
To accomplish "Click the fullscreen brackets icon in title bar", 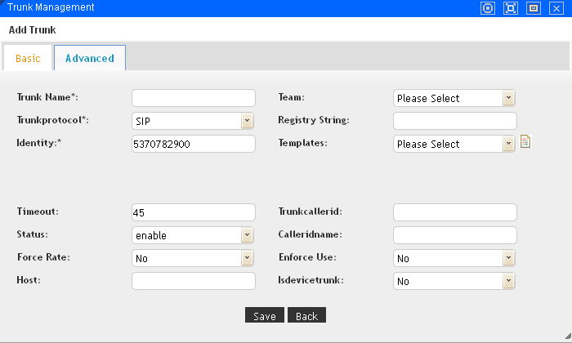I will coord(511,8).
